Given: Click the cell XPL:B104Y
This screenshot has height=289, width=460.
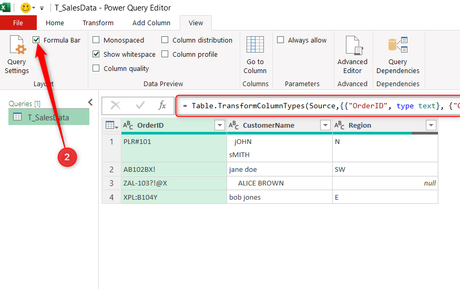Looking at the screenshot, I should [174, 197].
